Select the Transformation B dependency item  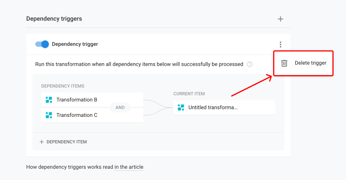coord(92,100)
